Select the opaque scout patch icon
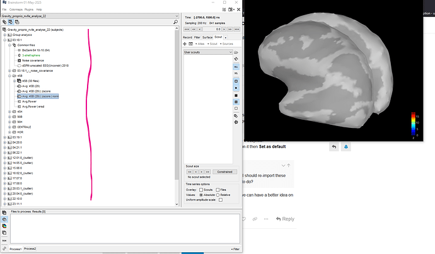435x254 pixels. 236,95
